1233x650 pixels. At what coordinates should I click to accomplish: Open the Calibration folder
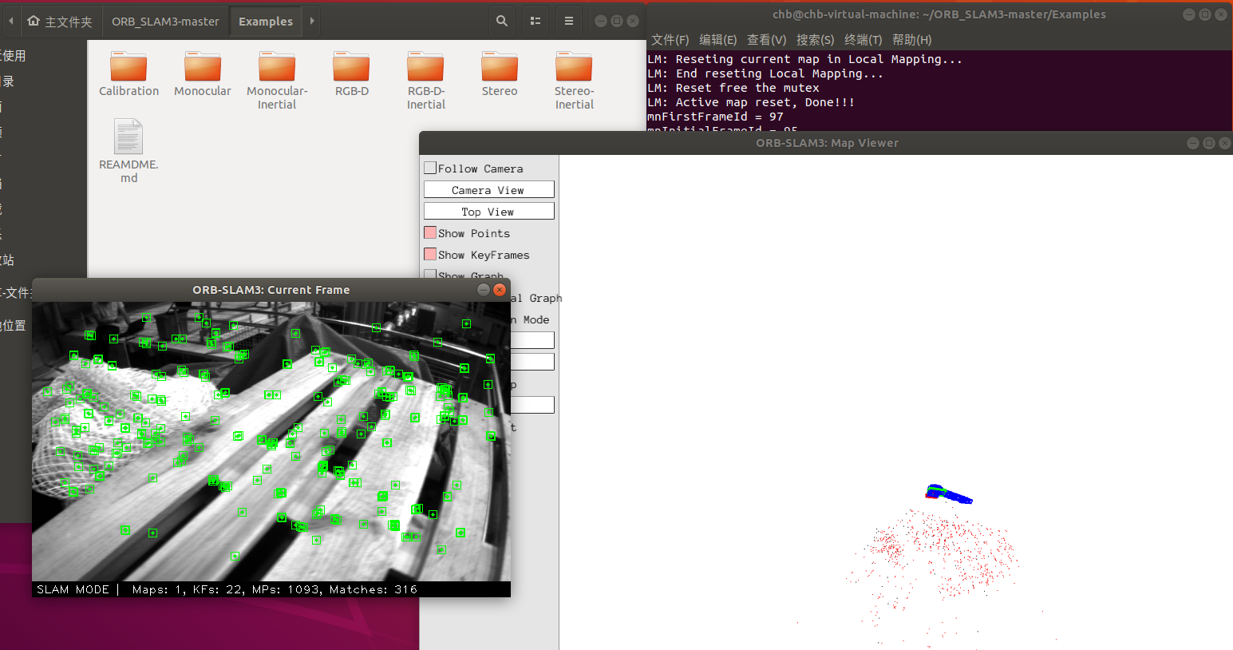(128, 73)
